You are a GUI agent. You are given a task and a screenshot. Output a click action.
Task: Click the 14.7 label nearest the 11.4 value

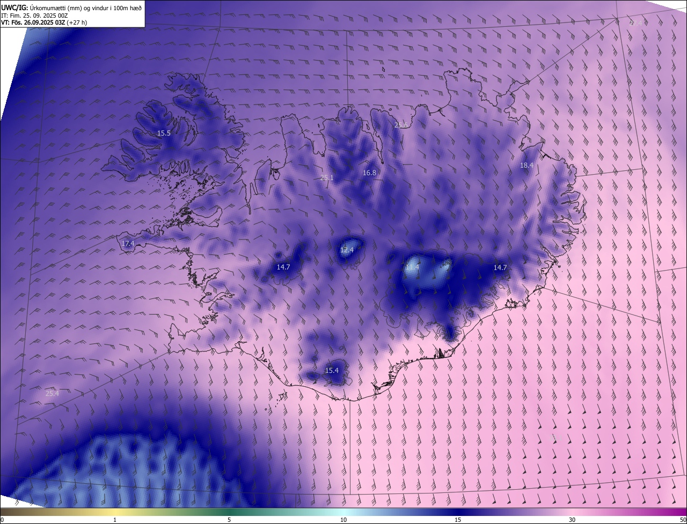[x=500, y=267]
